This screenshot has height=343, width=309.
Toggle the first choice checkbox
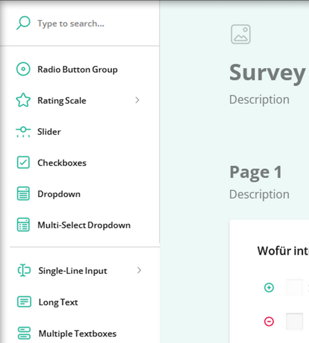point(294,287)
